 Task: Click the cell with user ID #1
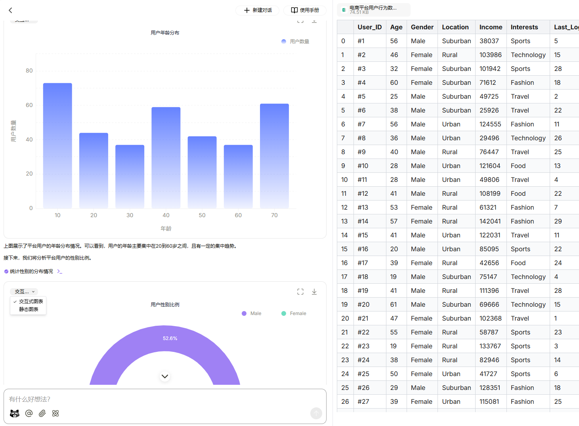[x=370, y=41]
